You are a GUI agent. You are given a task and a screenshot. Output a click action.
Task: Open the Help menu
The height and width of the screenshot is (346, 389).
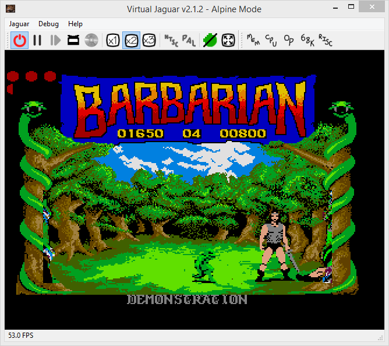pyautogui.click(x=75, y=24)
